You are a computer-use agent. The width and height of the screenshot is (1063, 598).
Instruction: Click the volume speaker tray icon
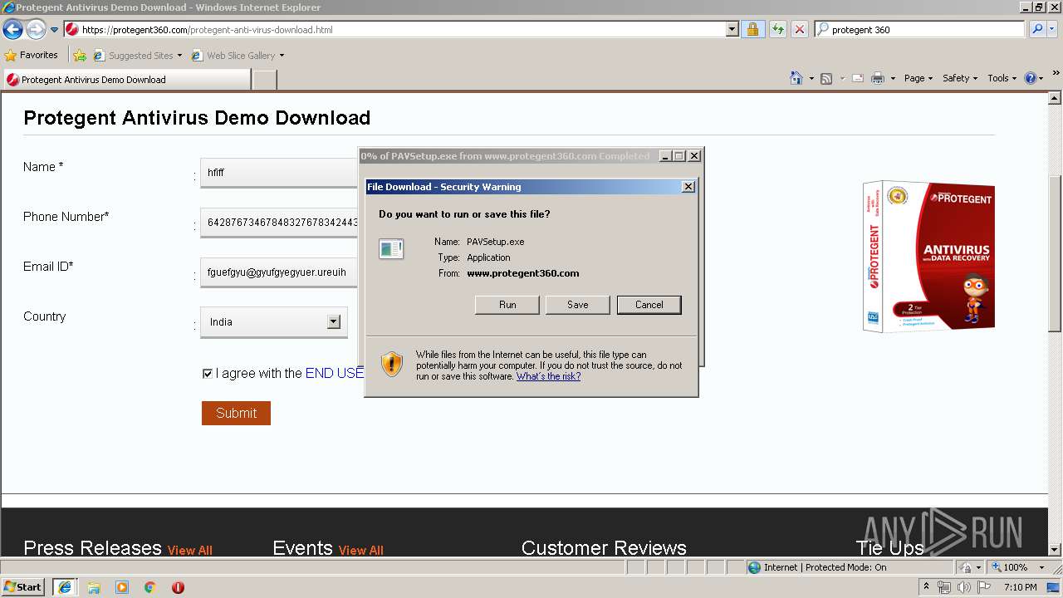pyautogui.click(x=964, y=587)
